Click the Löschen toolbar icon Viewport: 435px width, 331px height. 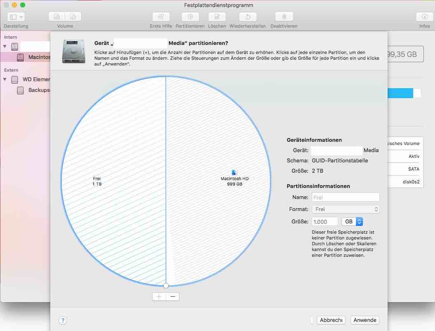tap(217, 17)
